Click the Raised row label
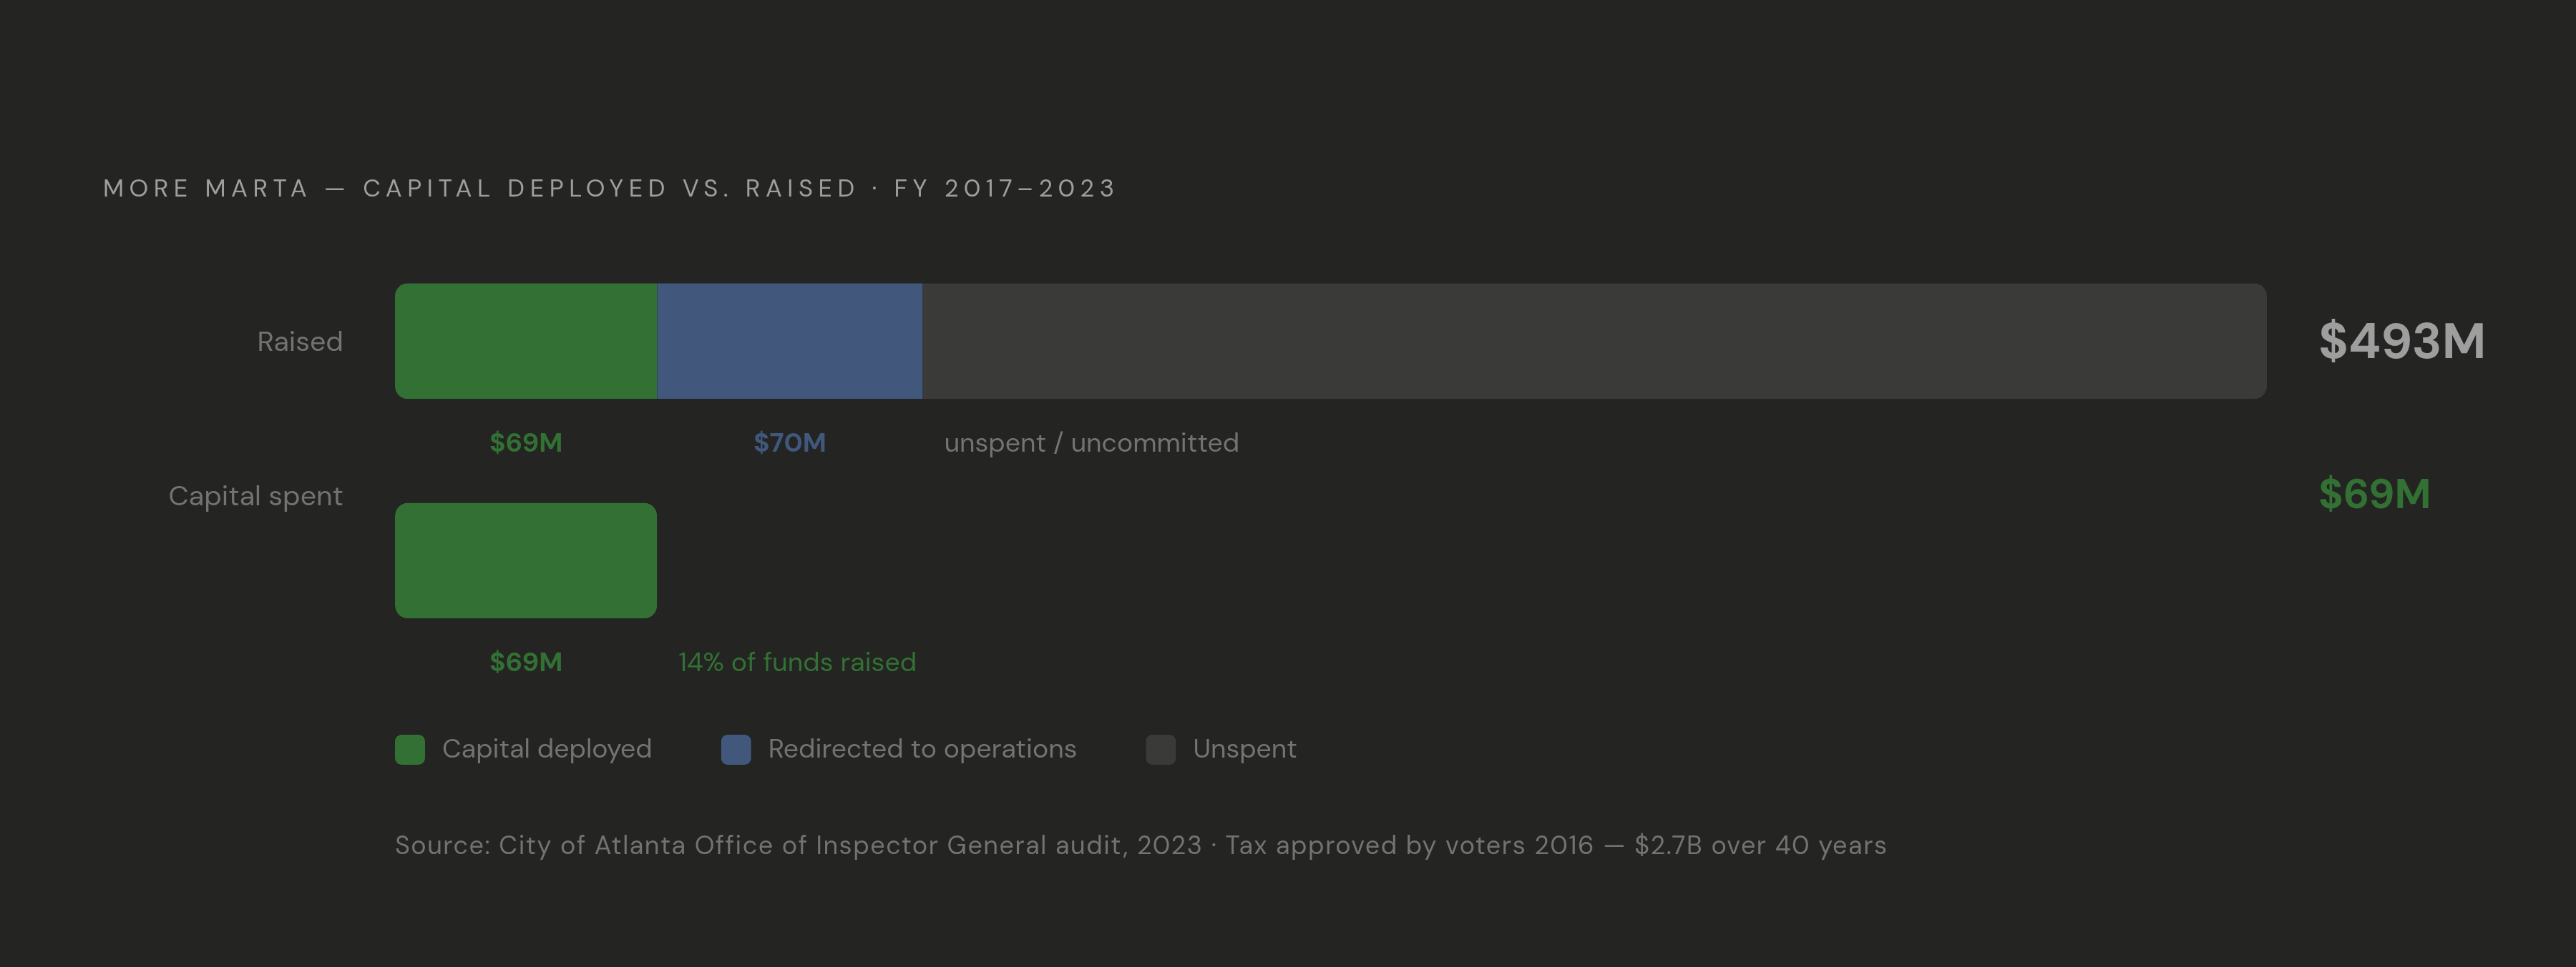Screen dimensions: 2576x967 pyautogui.click(x=300, y=342)
